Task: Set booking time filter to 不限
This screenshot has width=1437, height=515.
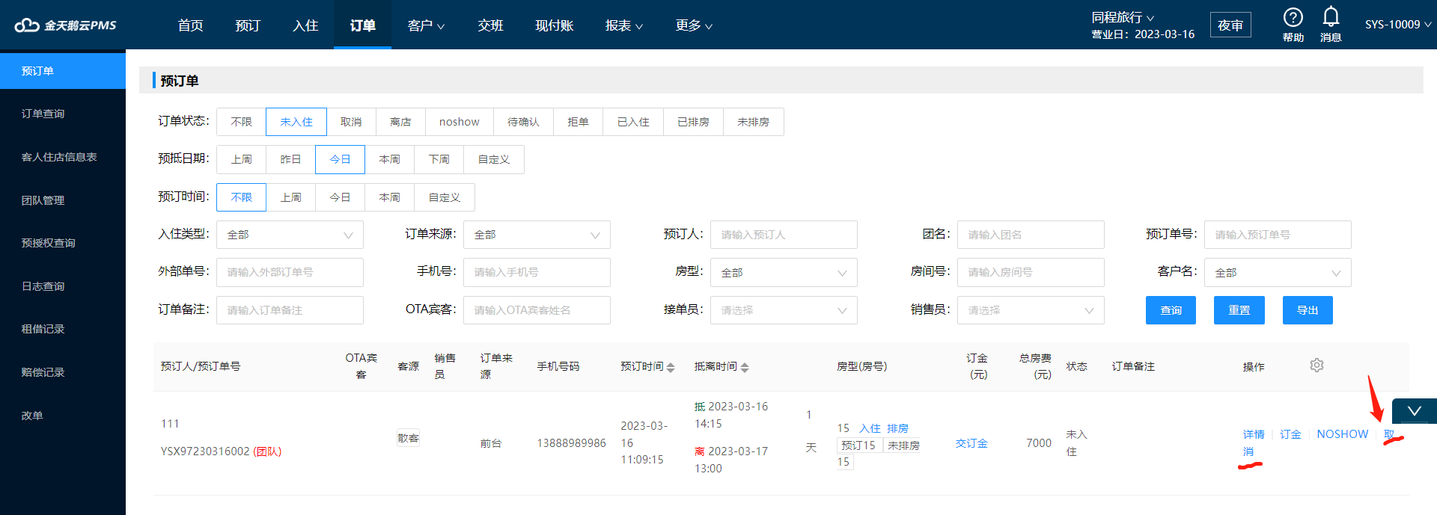Action: (241, 197)
